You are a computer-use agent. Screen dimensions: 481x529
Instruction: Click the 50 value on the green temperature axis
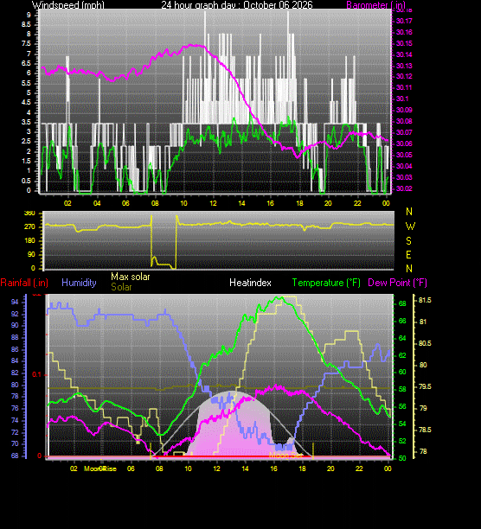pos(402,458)
